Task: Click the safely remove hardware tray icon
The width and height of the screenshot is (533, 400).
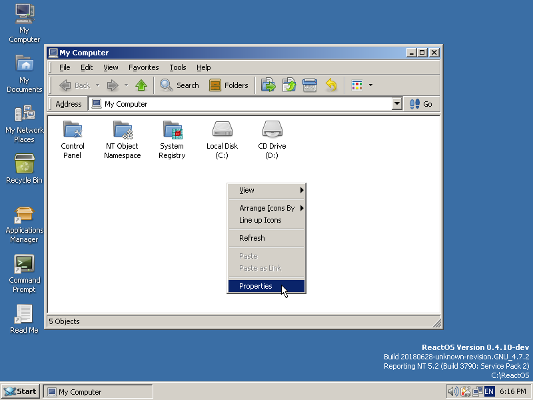Action: [465, 391]
